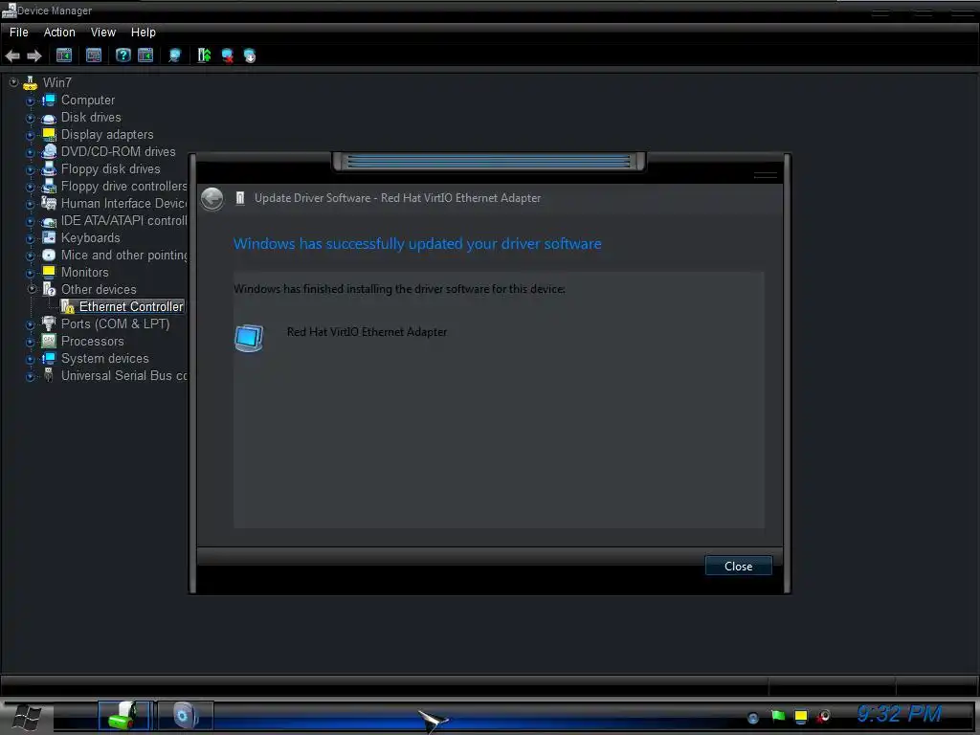
Task: Click the Back arrow in Device Manager toolbar
Action: coord(12,56)
